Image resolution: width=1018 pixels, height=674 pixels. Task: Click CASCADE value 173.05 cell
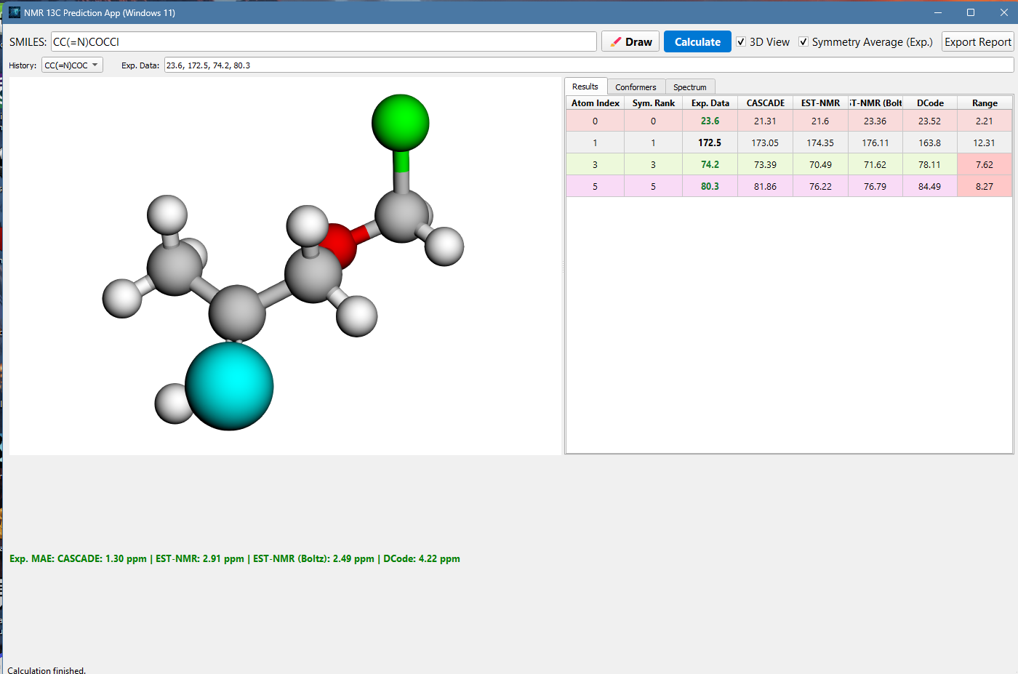pyautogui.click(x=765, y=143)
